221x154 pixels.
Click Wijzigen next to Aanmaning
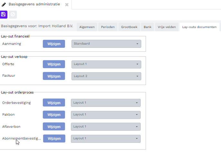(54, 44)
